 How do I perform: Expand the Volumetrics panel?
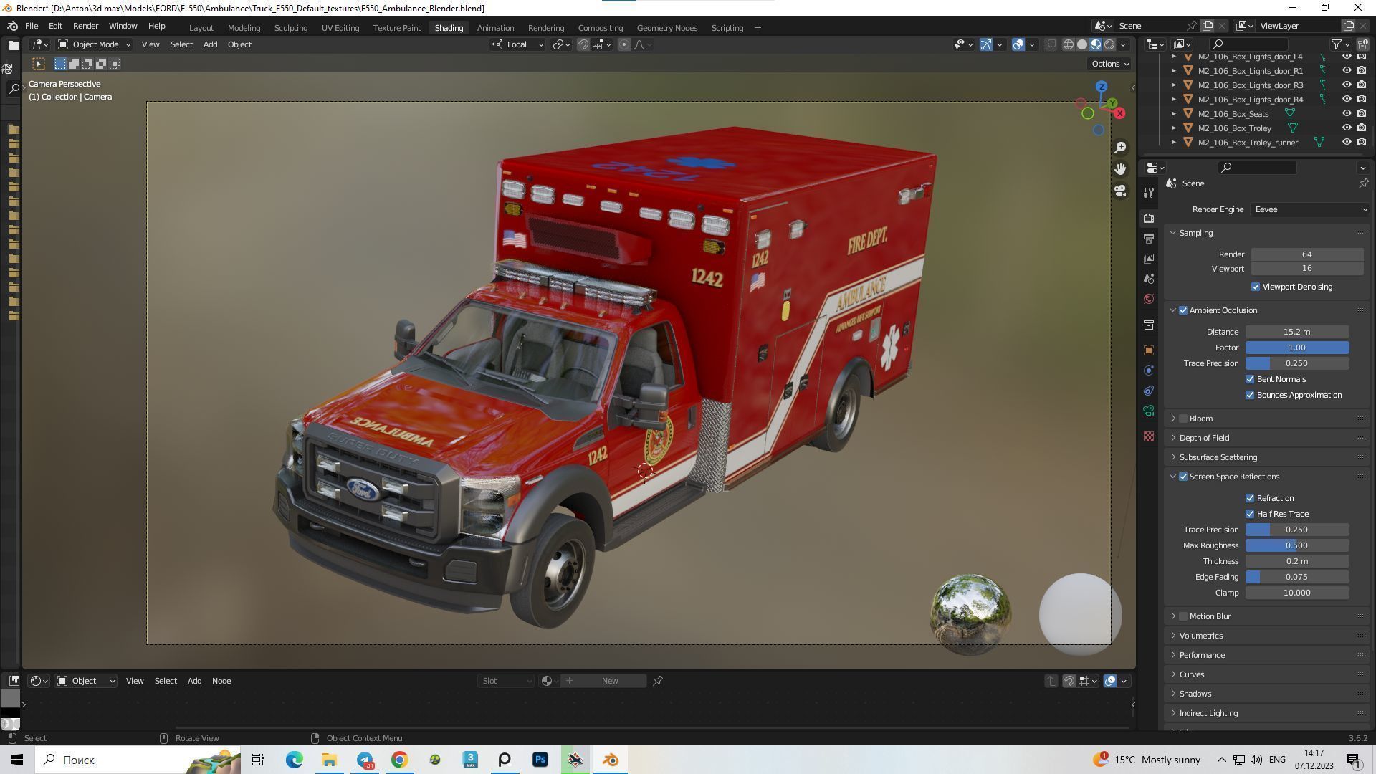tap(1201, 636)
